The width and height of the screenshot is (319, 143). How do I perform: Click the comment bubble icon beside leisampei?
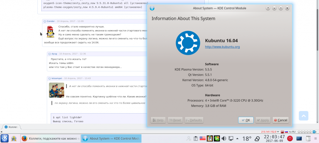tap(50, 78)
